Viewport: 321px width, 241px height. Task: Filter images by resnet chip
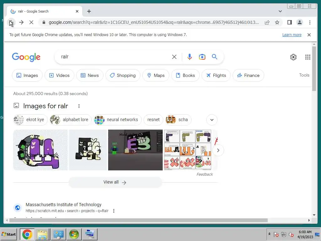153,120
